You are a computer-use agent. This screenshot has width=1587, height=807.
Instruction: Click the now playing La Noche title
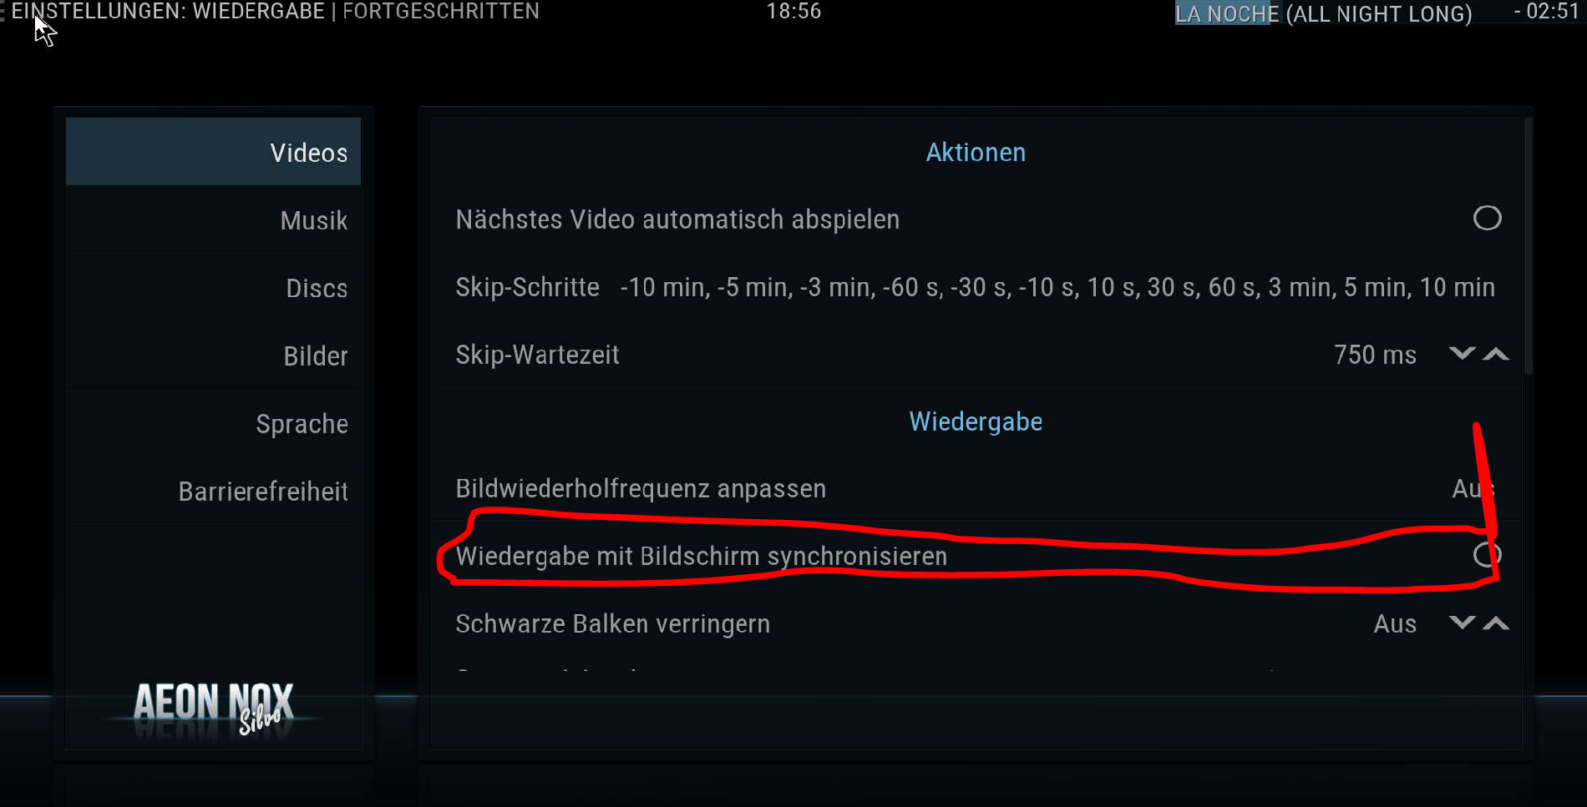tap(1323, 13)
